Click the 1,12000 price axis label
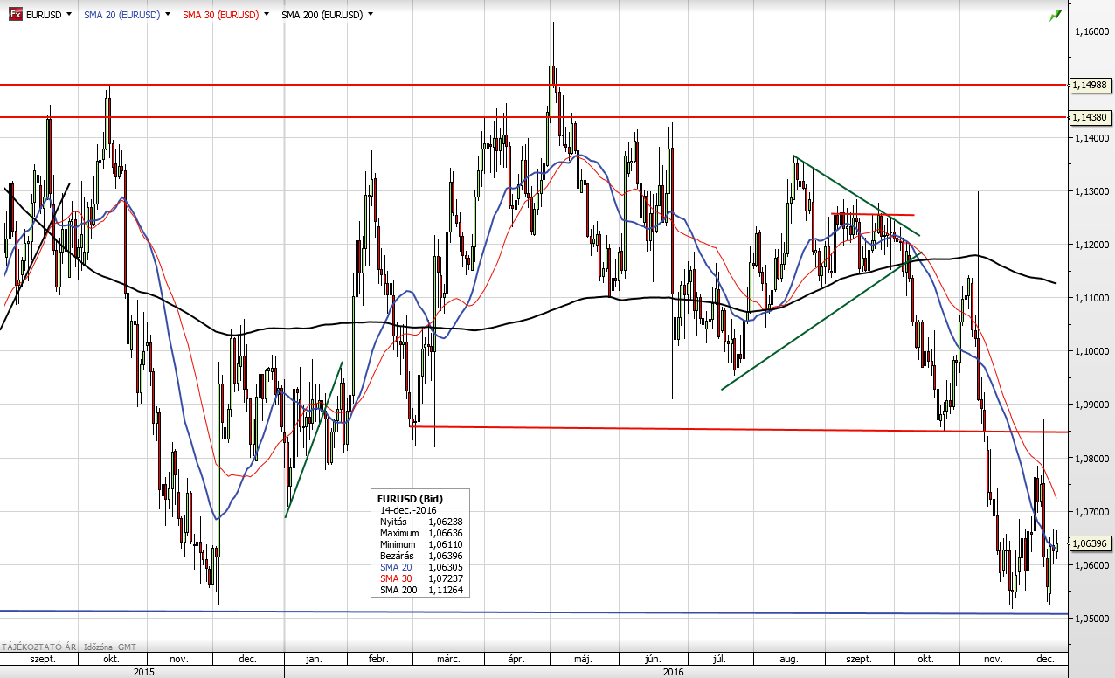 [1092, 245]
